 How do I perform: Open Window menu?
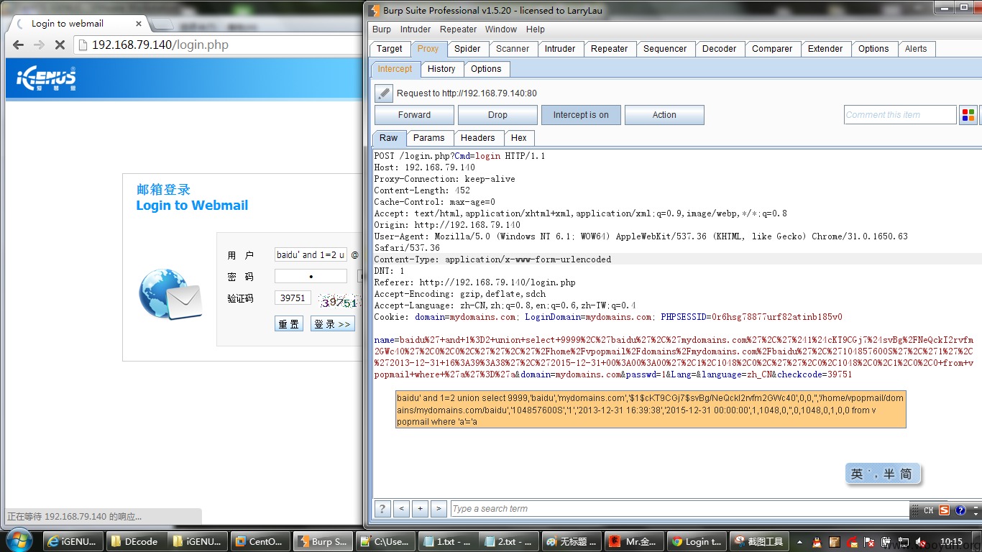[501, 29]
